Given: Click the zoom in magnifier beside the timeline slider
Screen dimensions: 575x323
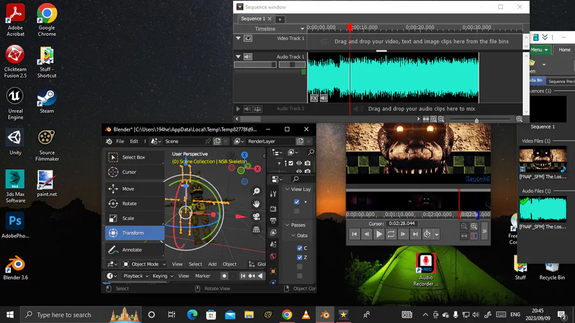Looking at the screenshot, I should click(519, 119).
